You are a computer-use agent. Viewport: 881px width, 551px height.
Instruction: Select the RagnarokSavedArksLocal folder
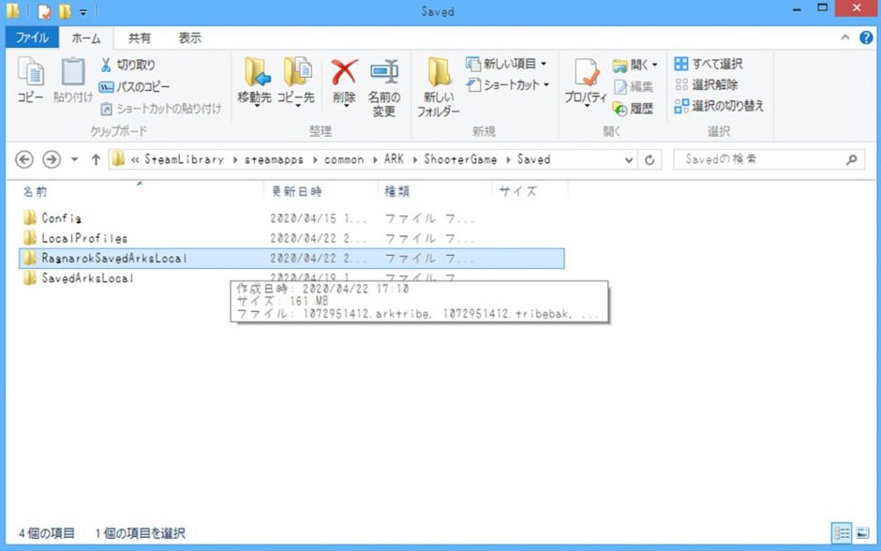tap(291, 259)
